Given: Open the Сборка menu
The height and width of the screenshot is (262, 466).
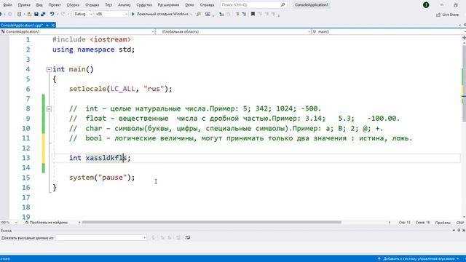Looking at the screenshot, I should point(73,5).
